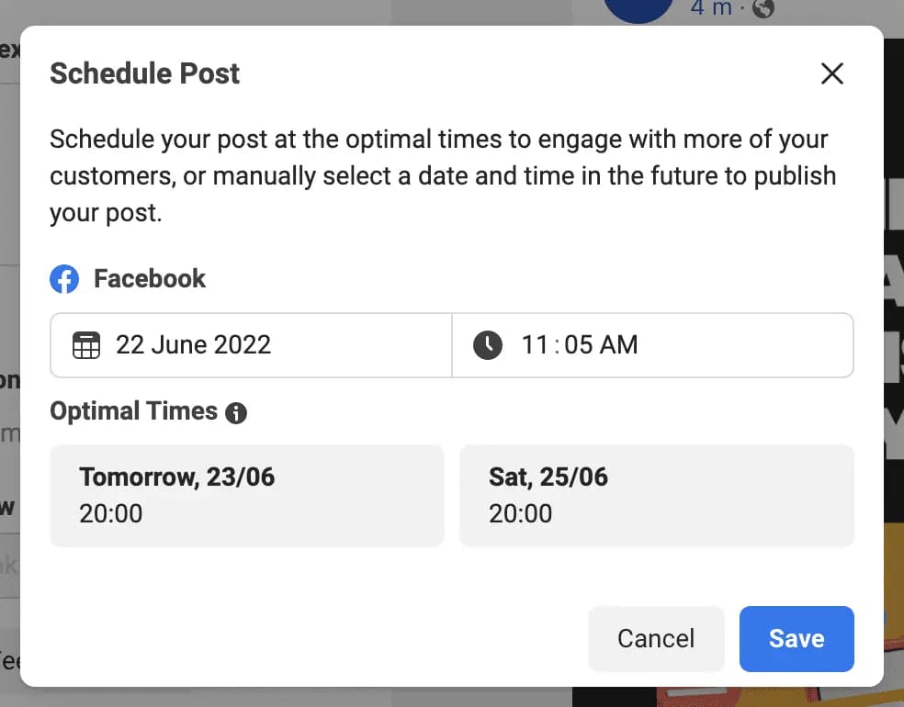
Task: Select the Tomorrow, 23/06 optimal time option
Action: tap(246, 495)
